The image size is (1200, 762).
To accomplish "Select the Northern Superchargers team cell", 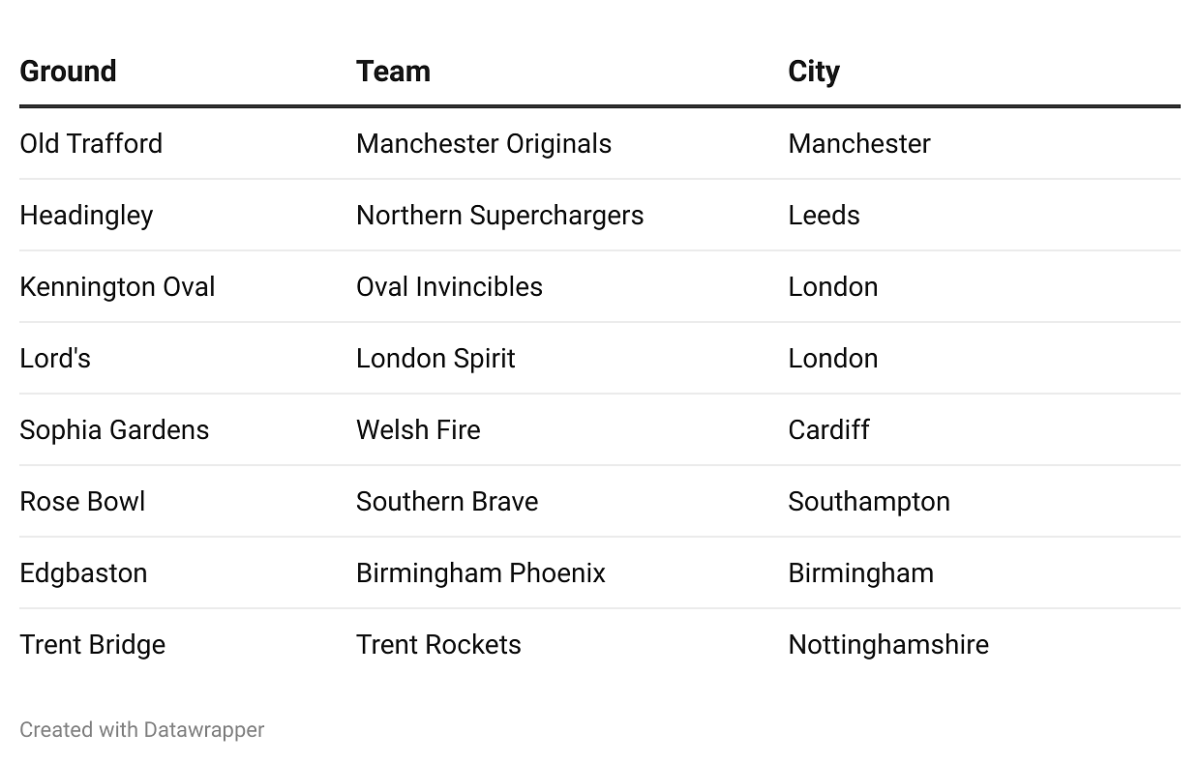I will click(499, 216).
